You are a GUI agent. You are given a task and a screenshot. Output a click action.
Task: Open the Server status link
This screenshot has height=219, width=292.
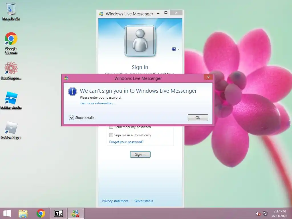(144, 201)
